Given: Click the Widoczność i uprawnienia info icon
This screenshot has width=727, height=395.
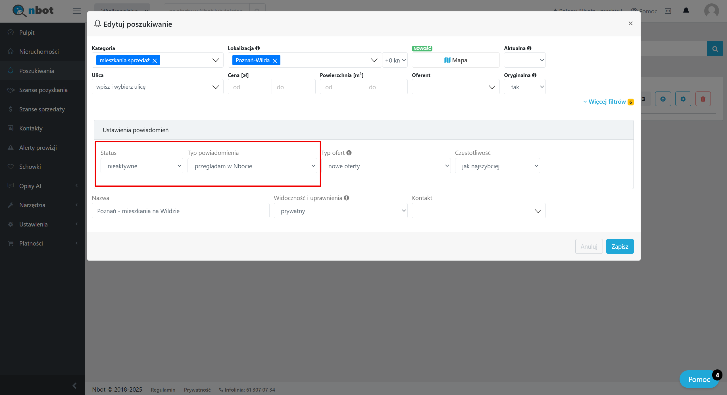Looking at the screenshot, I should [346, 198].
